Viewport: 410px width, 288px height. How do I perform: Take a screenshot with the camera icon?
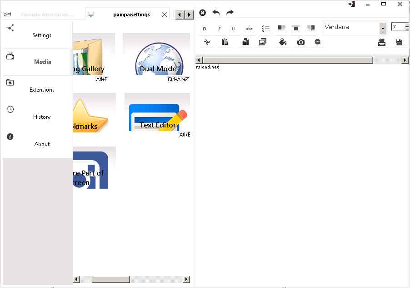301,42
